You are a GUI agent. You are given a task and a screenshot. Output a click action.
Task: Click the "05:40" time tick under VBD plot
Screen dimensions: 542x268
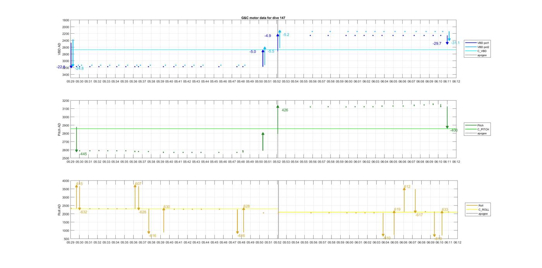tap(169, 82)
